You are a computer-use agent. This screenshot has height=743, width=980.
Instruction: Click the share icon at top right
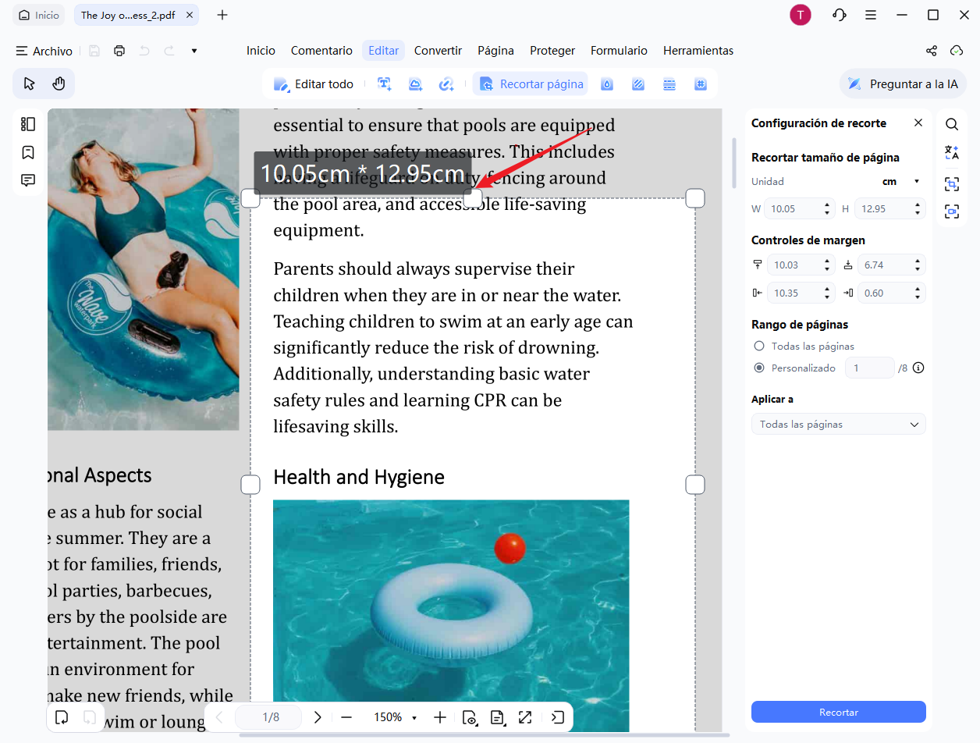point(932,51)
